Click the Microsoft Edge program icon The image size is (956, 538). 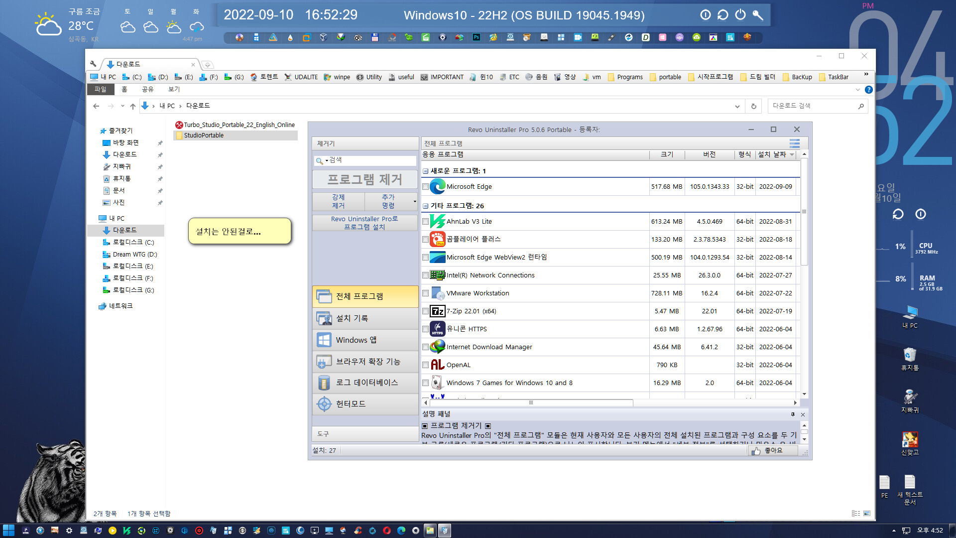coord(437,186)
